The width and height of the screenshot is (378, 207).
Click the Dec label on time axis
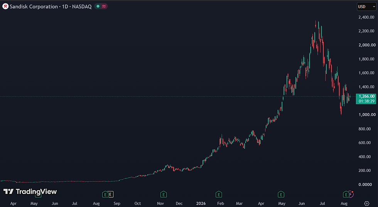pos(179,204)
